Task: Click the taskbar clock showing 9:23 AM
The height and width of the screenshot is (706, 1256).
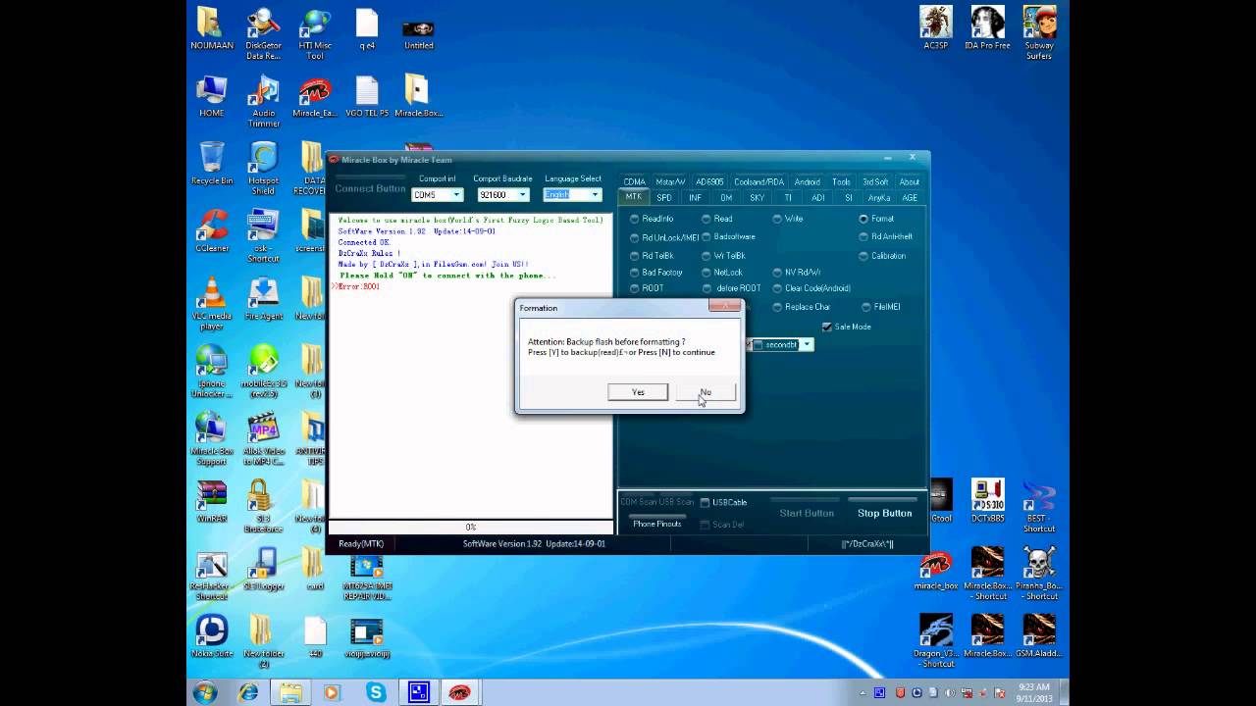Action: coord(1033,693)
